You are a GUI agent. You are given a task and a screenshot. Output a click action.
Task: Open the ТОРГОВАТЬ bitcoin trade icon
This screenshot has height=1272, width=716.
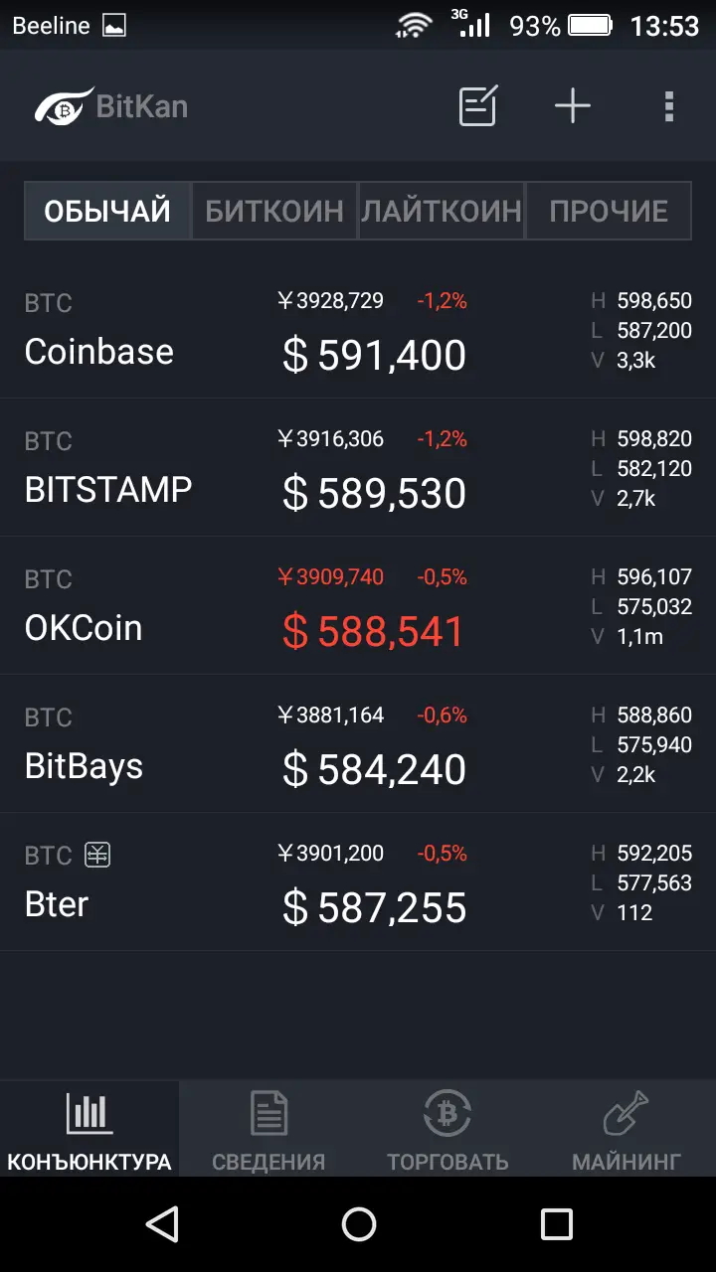(x=447, y=1115)
